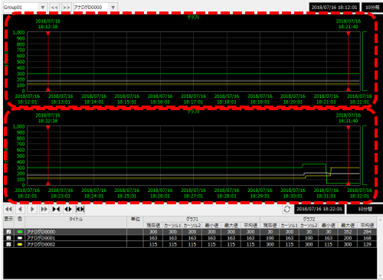Click the green color swatch of アナログD0000
383x280 pixels.
(20, 232)
